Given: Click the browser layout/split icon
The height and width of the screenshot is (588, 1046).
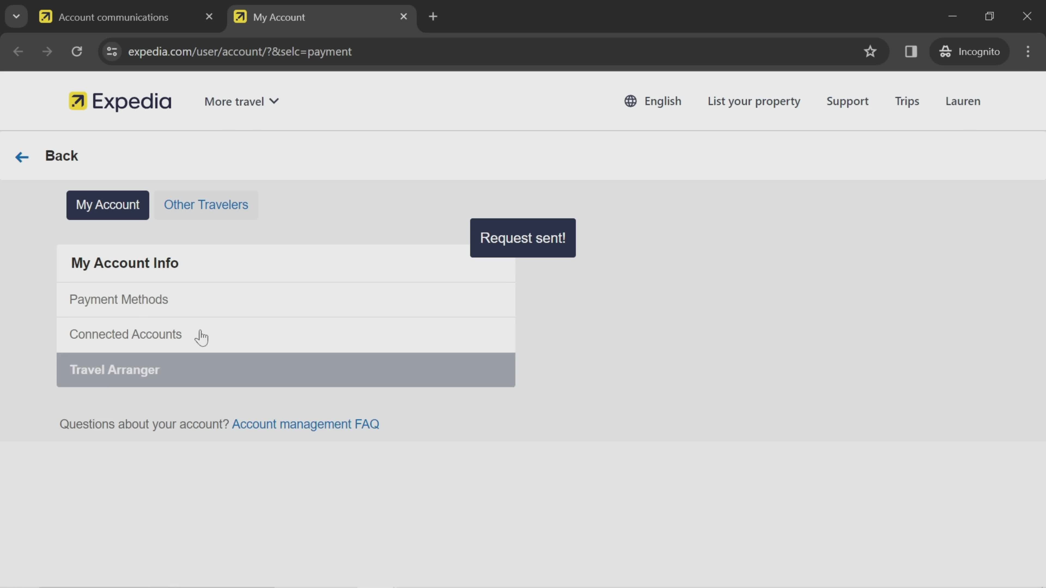Looking at the screenshot, I should (911, 51).
